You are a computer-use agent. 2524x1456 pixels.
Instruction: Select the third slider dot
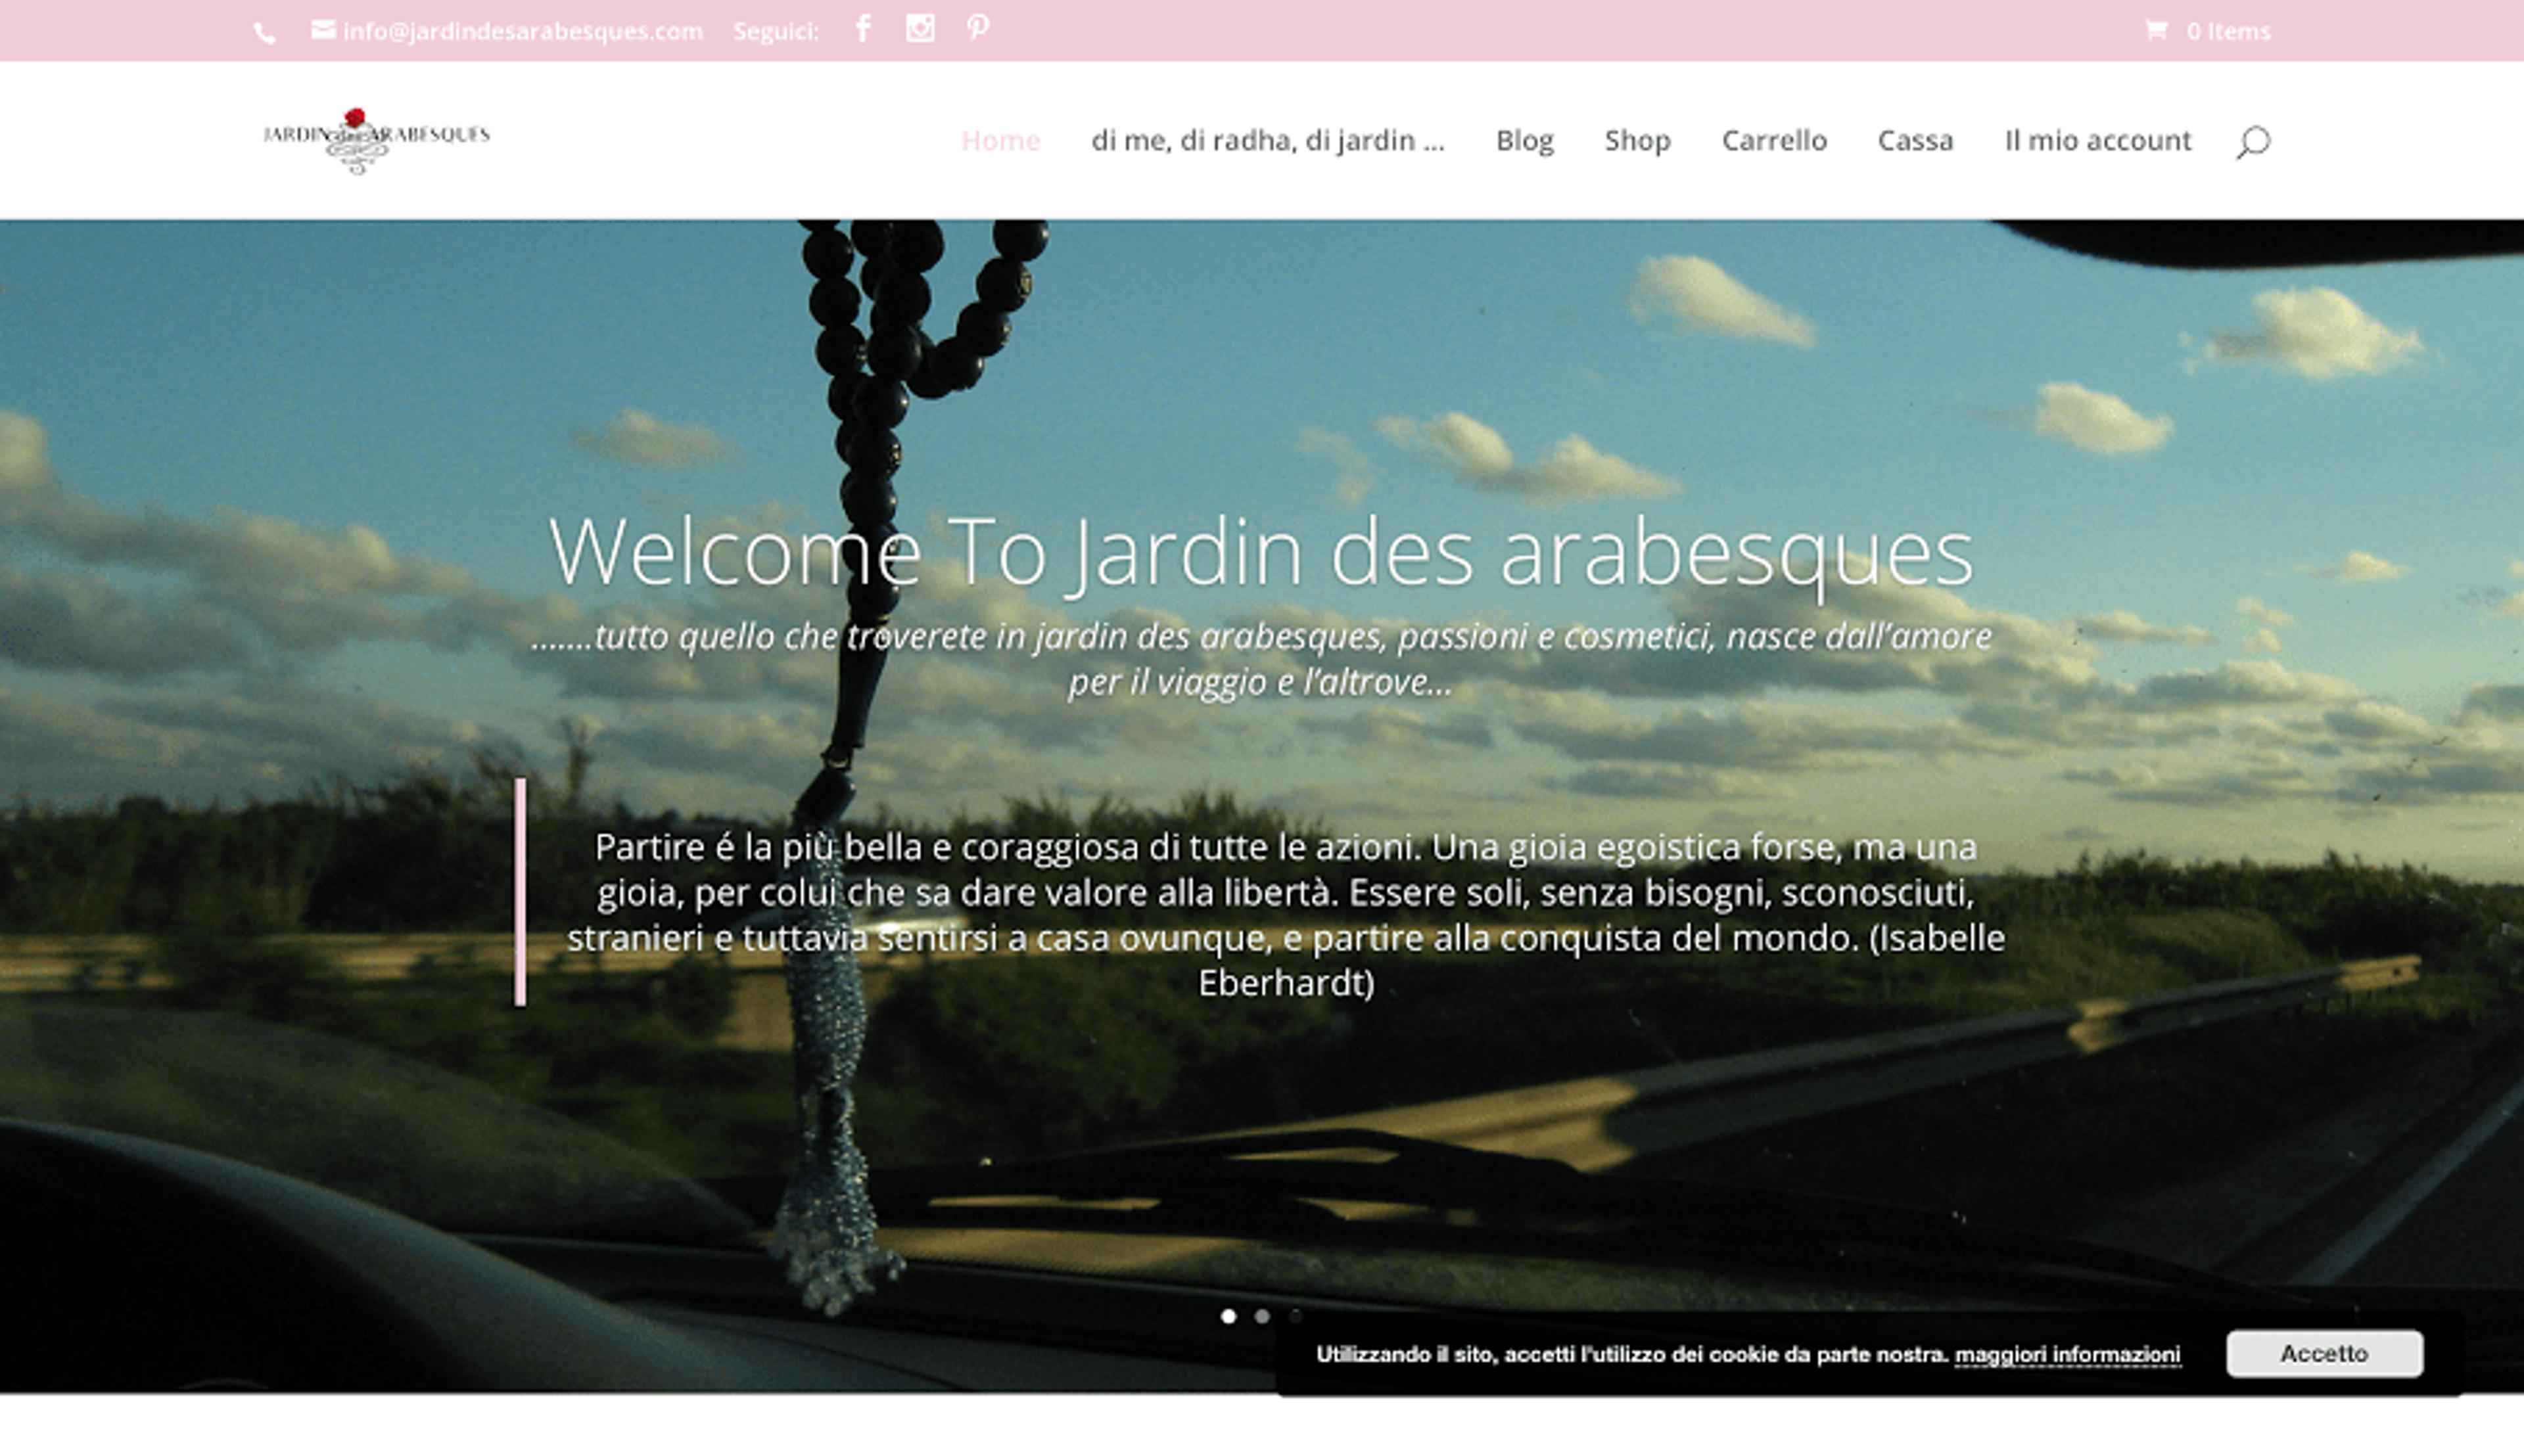1297,1316
